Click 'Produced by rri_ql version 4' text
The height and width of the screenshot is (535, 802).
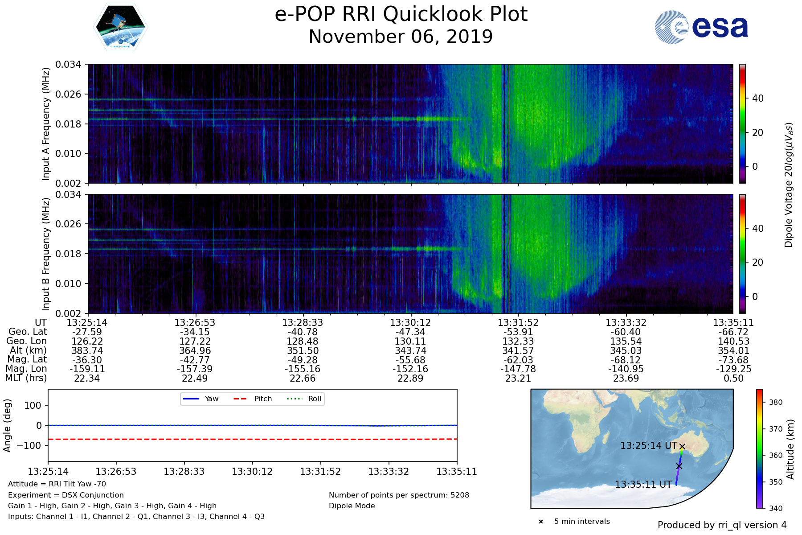[x=722, y=525]
